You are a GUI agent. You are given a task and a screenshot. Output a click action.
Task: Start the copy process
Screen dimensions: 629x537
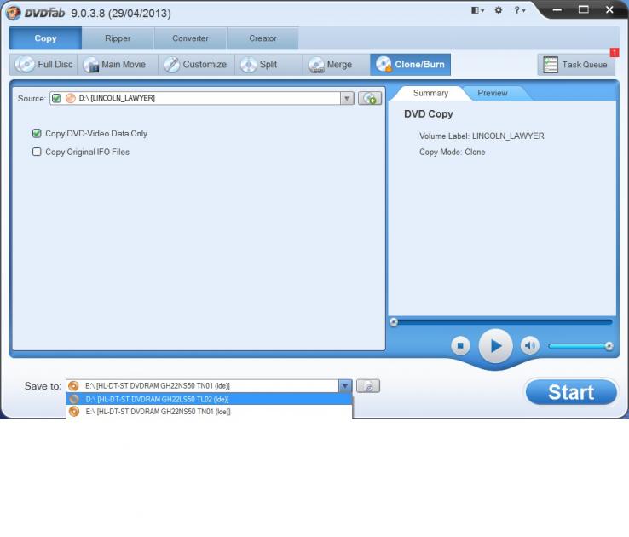coord(571,392)
